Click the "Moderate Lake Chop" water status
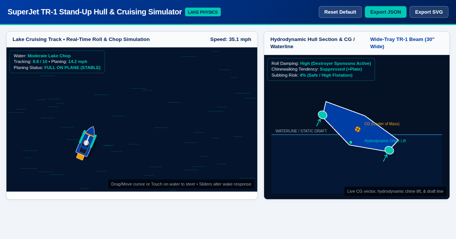Viewport: 456px width, 239px height. click(49, 56)
